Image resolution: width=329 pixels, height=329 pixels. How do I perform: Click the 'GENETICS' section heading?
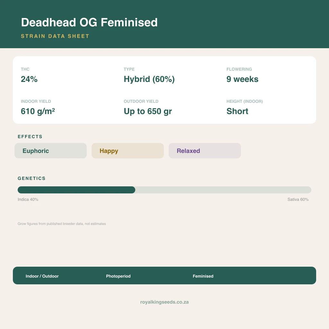(x=31, y=178)
